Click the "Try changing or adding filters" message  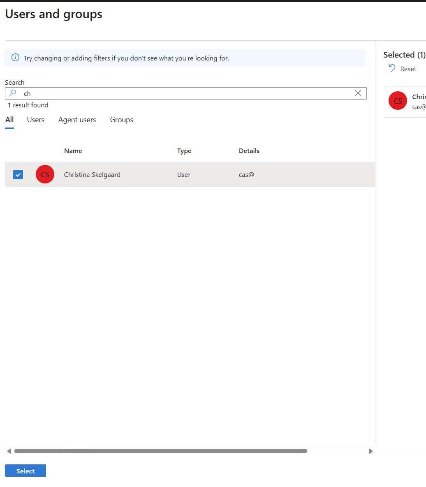point(126,58)
